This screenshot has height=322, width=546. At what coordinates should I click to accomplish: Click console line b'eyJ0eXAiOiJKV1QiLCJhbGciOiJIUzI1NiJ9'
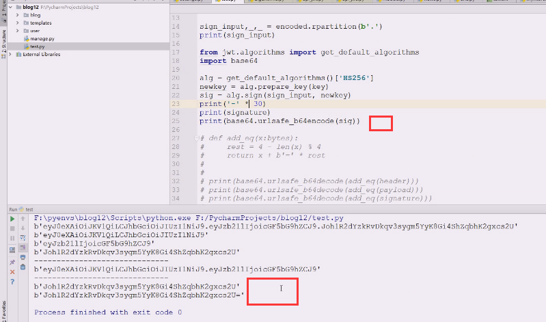pyautogui.click(x=121, y=235)
